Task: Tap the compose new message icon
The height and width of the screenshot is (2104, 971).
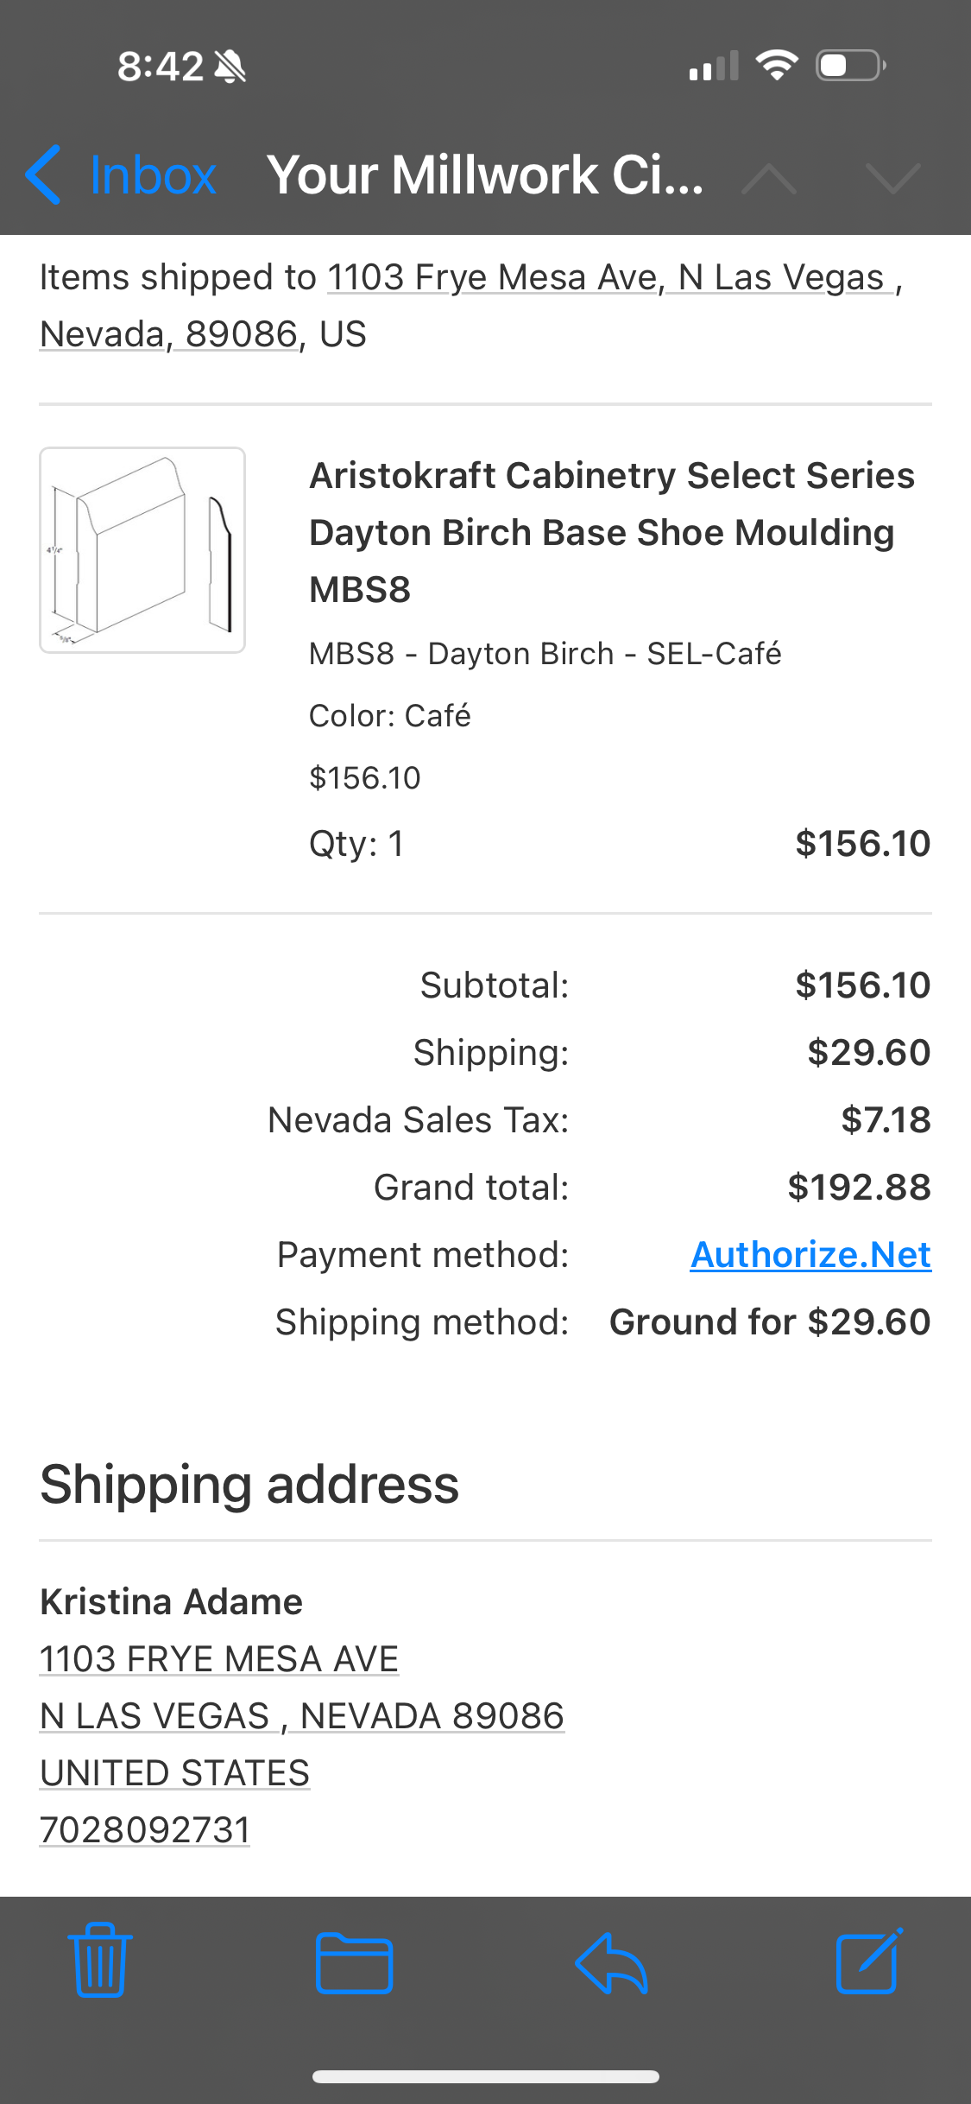Action: coord(869,1961)
